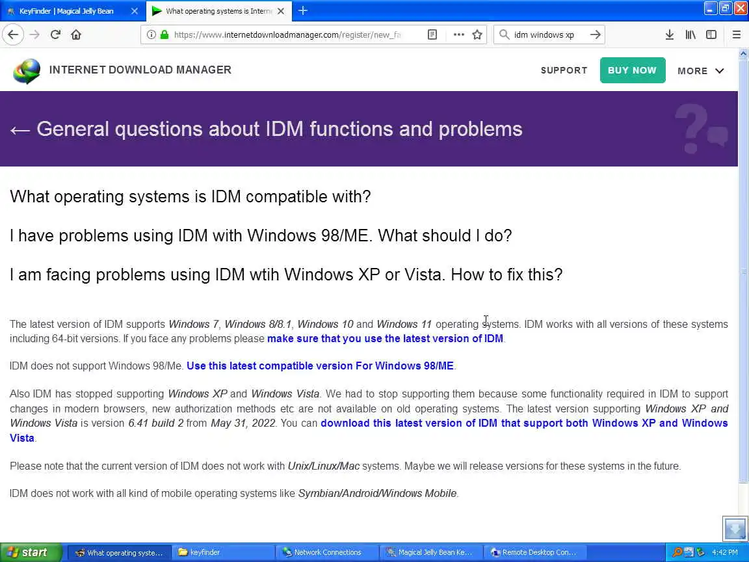Submit search with the go arrow
The height and width of the screenshot is (562, 749).
pyautogui.click(x=595, y=34)
